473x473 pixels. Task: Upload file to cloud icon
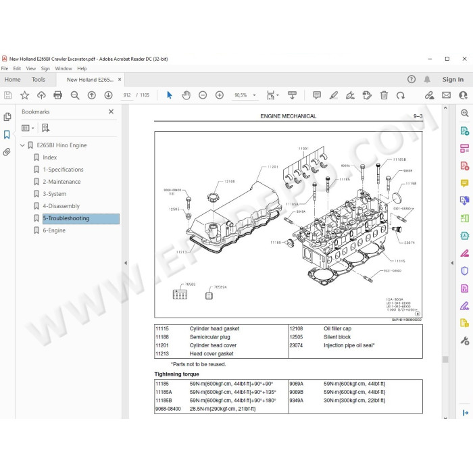[x=41, y=95]
